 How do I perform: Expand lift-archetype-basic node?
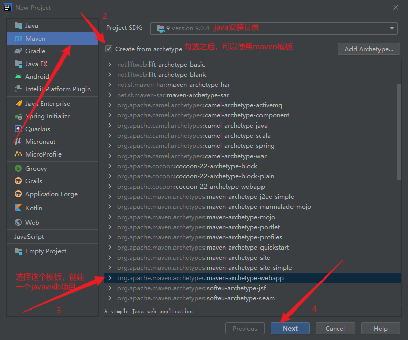pyautogui.click(x=110, y=64)
